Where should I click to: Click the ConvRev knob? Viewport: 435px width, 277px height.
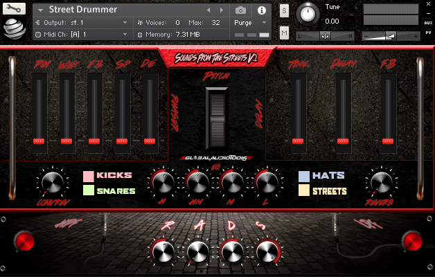(x=53, y=182)
